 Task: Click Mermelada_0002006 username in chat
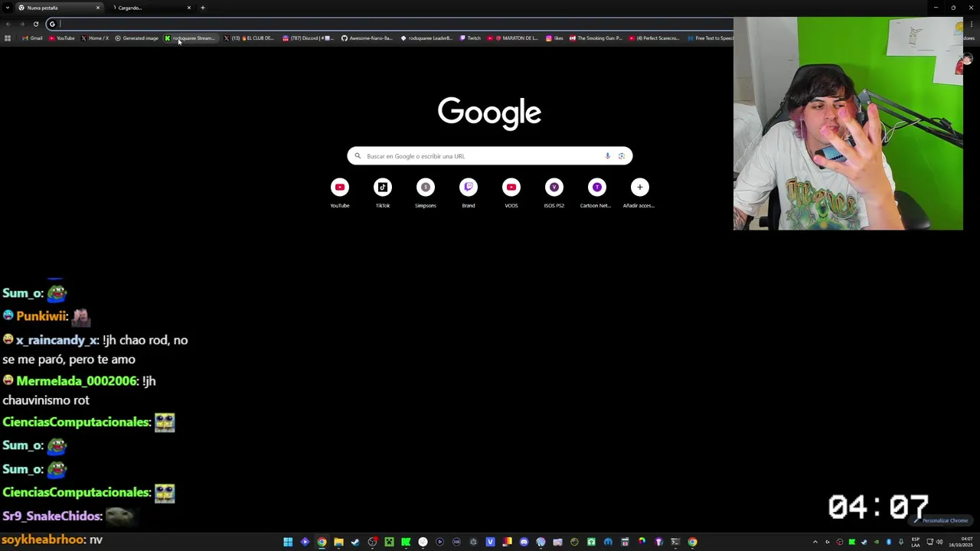click(x=77, y=381)
